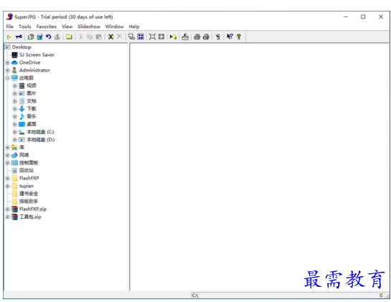Select the 音乐 folder in tree
This screenshot has height=302, width=391.
[32, 116]
